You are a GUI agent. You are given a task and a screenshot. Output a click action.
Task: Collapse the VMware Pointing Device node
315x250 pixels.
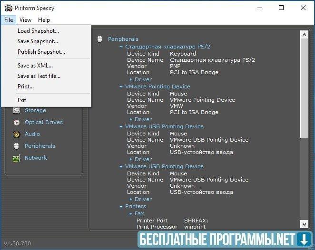121,87
